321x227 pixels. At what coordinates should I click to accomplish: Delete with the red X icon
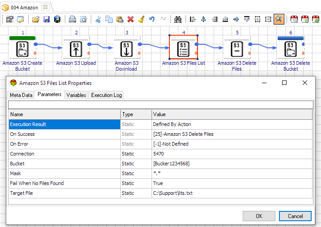[131, 19]
